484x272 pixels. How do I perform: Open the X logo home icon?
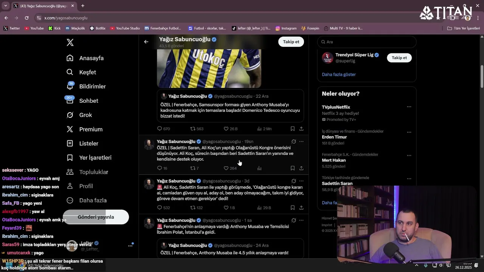click(70, 42)
